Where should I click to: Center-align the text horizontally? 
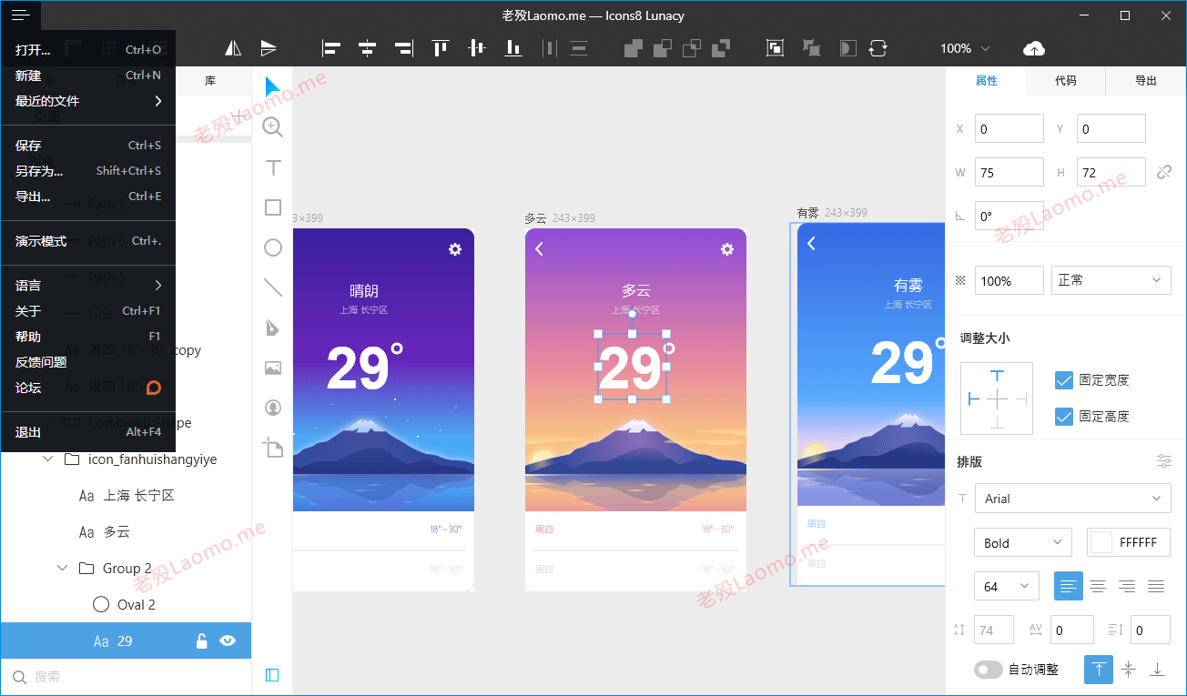(x=1098, y=587)
